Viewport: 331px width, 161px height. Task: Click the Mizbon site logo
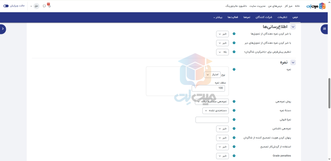pos(316,6)
